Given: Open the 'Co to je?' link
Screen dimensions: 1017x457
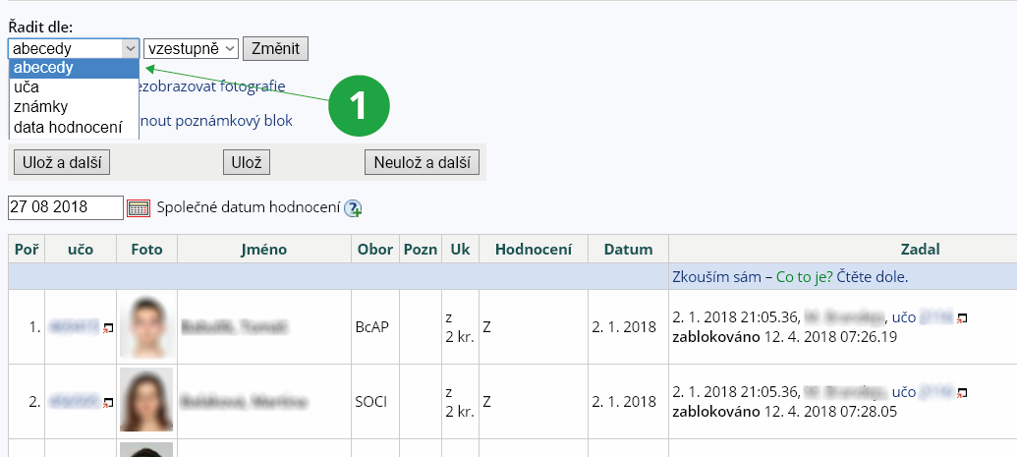Looking at the screenshot, I should (803, 277).
